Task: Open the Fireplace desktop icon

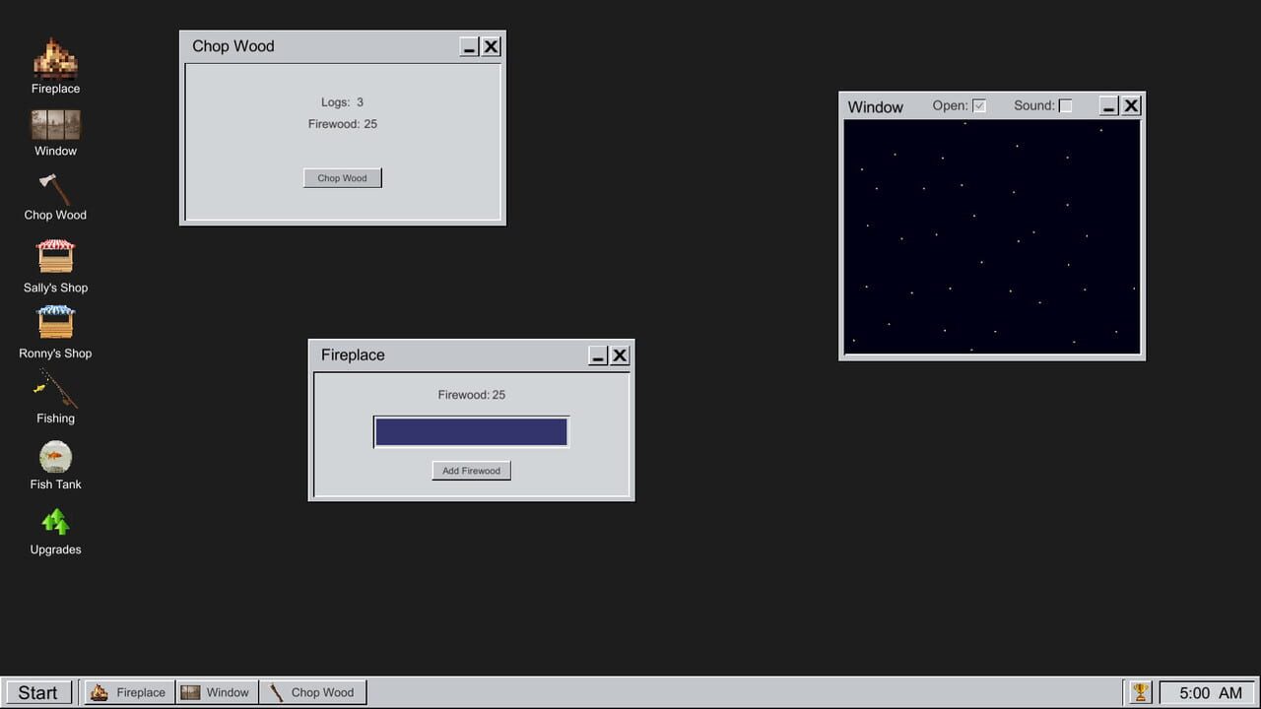Action: [55, 60]
